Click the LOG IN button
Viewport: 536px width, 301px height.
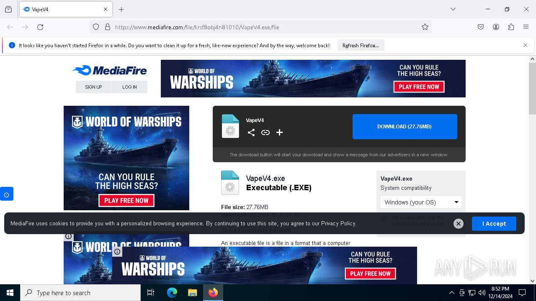point(129,87)
